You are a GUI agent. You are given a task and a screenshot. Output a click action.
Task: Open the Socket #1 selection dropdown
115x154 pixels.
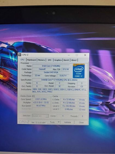[40, 116]
